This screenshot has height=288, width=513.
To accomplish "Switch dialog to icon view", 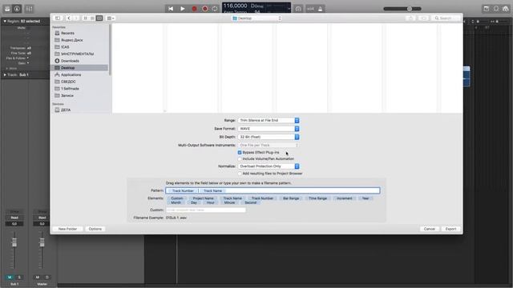I will tap(86, 18).
